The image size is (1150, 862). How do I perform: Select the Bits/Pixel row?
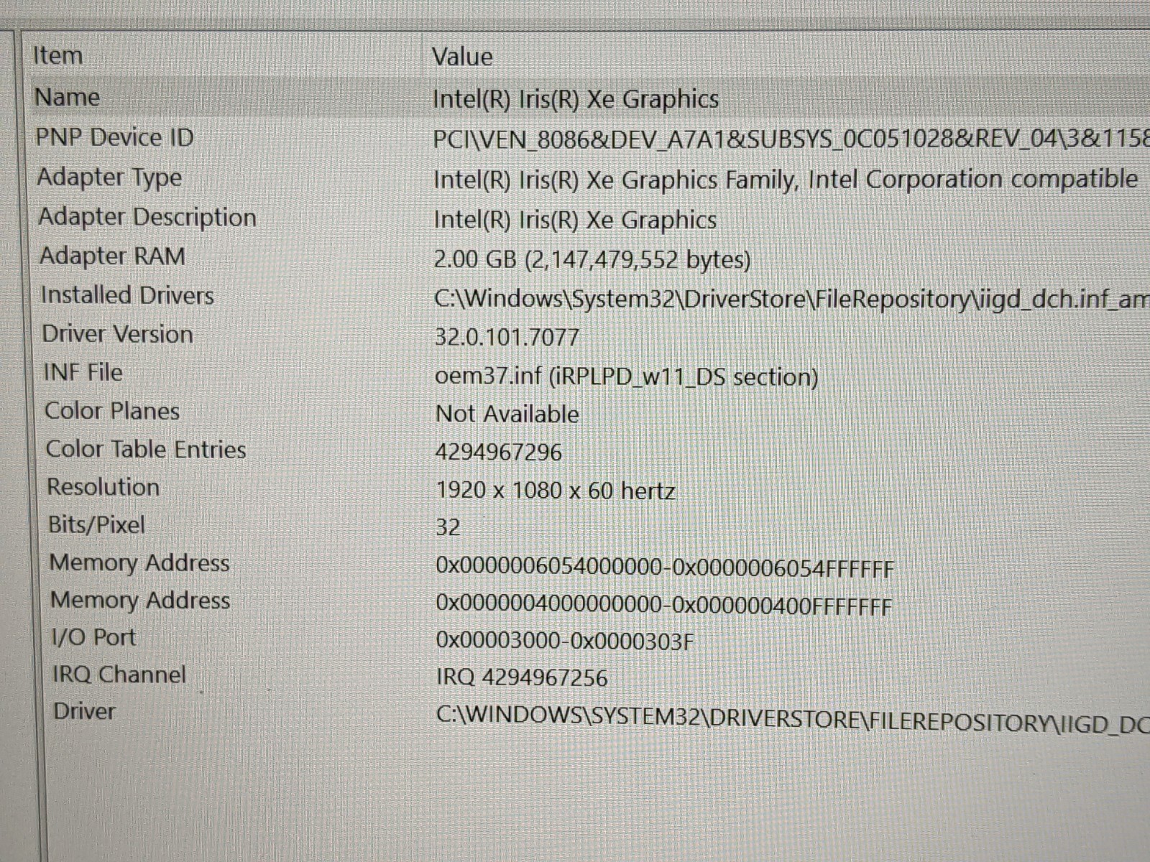[x=96, y=524]
